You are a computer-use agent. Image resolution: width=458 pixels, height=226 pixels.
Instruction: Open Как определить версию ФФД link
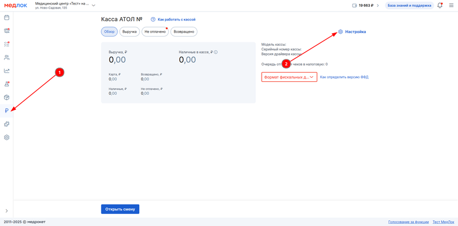point(344,77)
